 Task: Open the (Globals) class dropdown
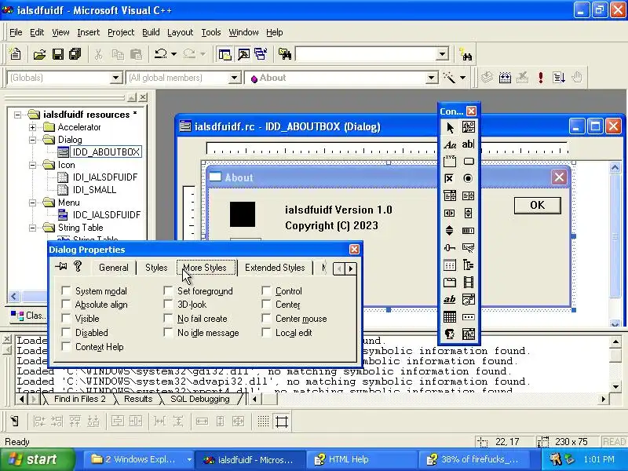(x=116, y=78)
